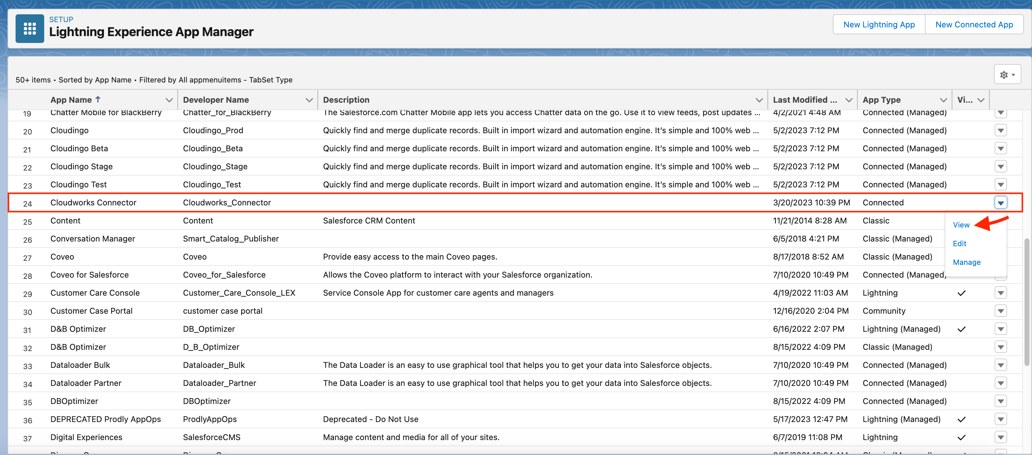
Task: Click Customer Case Portal app name
Action: (91, 311)
